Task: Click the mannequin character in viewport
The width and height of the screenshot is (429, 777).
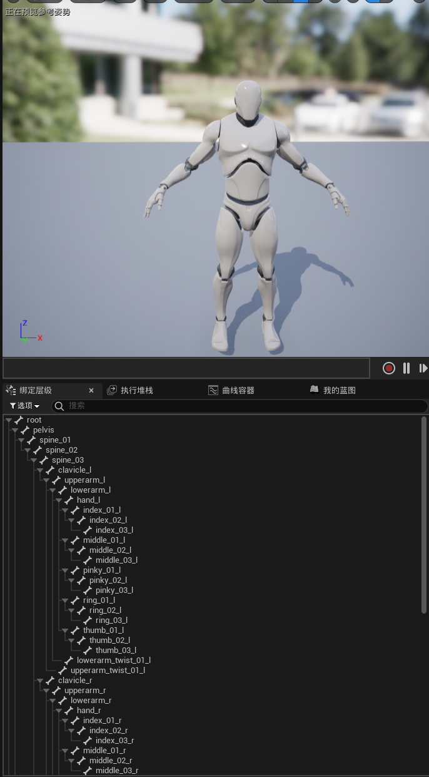Action: (x=249, y=216)
